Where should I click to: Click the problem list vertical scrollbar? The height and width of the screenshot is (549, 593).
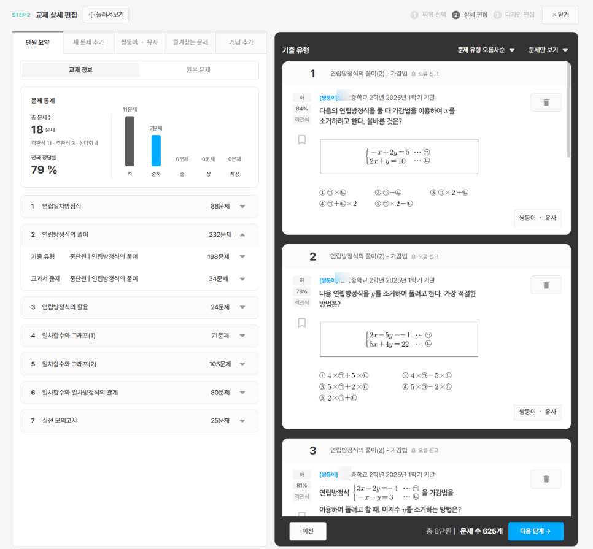568,110
